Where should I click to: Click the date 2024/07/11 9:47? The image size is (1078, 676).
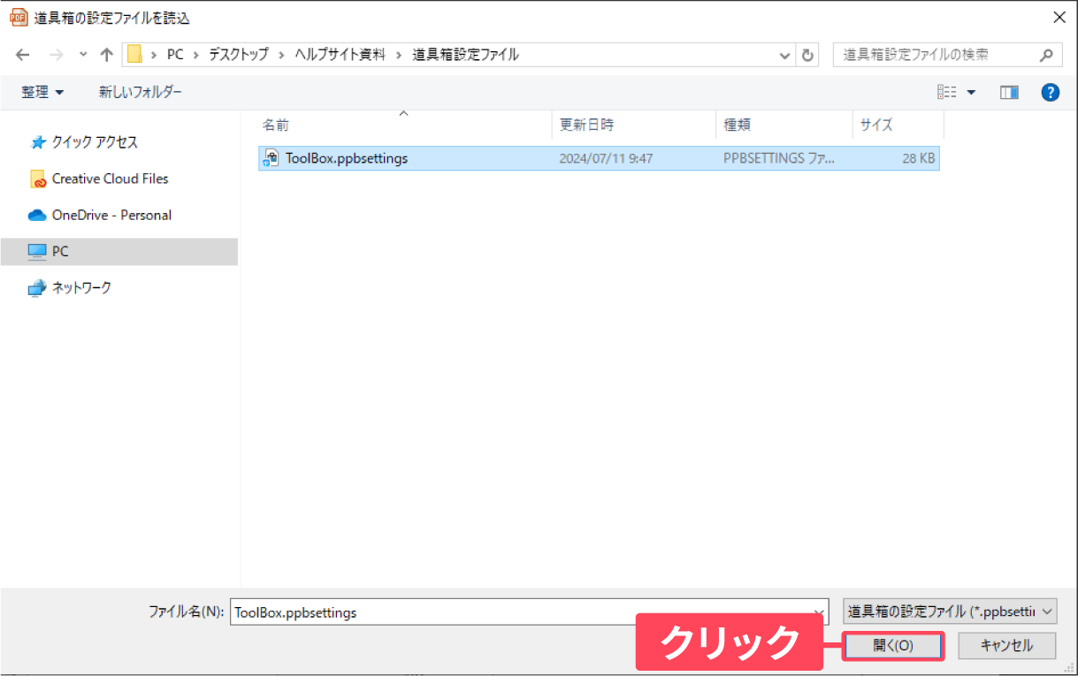(606, 159)
